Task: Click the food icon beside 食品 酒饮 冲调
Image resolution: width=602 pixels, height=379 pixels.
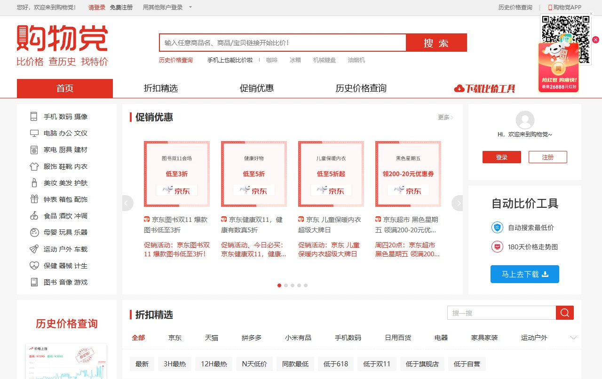Action: point(34,216)
